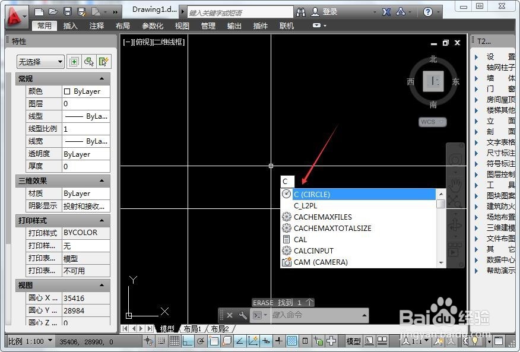The width and height of the screenshot is (520, 352).
Task: Collapse the 打印样式 properties section
Action: 102,221
